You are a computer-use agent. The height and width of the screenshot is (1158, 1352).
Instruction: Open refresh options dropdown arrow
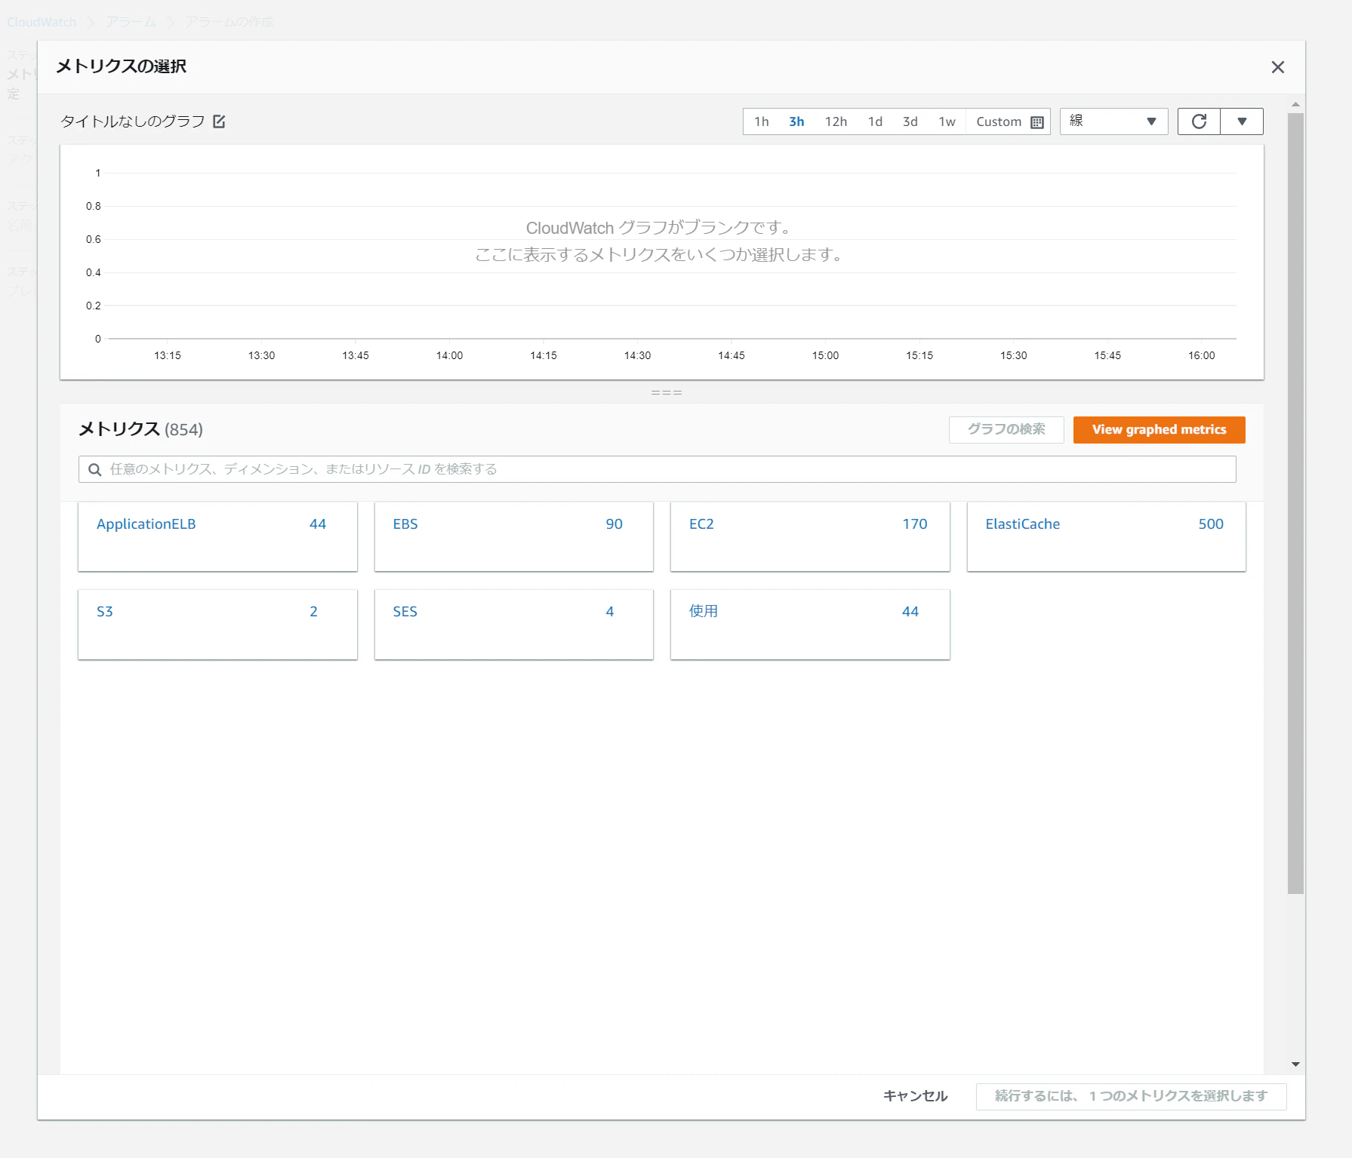coord(1242,121)
